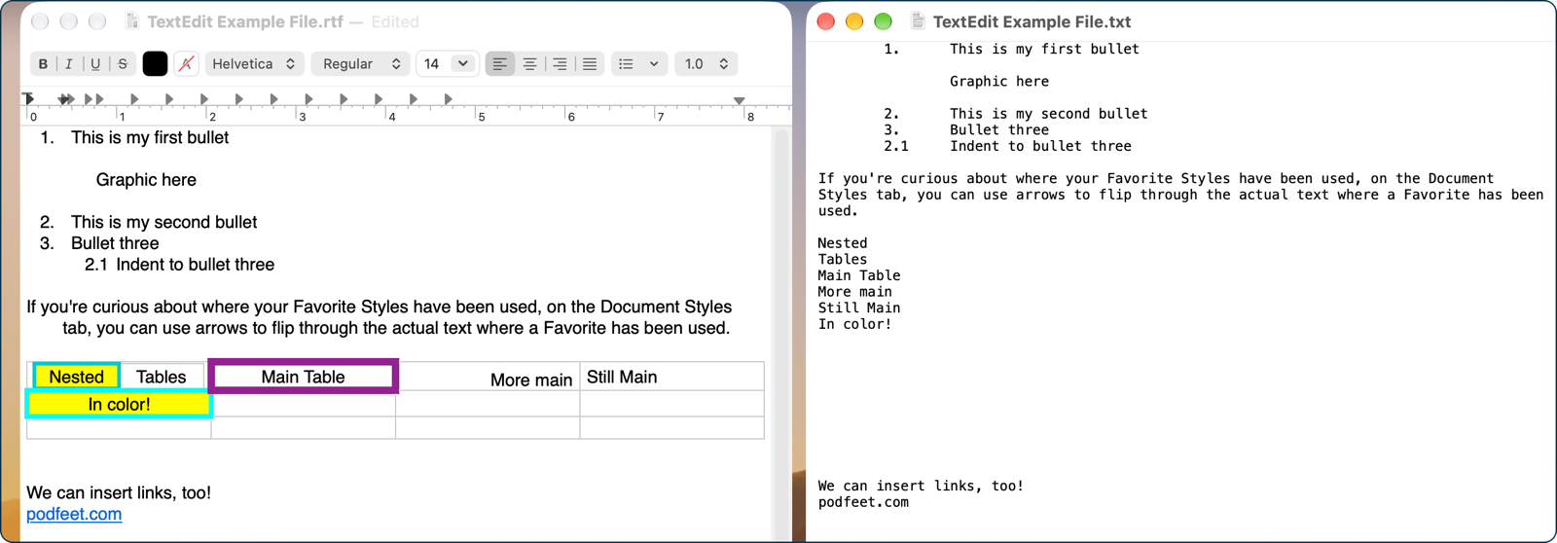Click the tab stop at the 4 inch mark
Screen dimensions: 1557x543
pos(379,99)
